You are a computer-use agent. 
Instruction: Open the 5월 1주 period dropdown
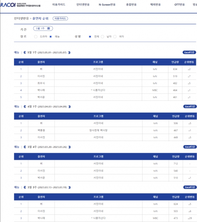click(x=43, y=28)
